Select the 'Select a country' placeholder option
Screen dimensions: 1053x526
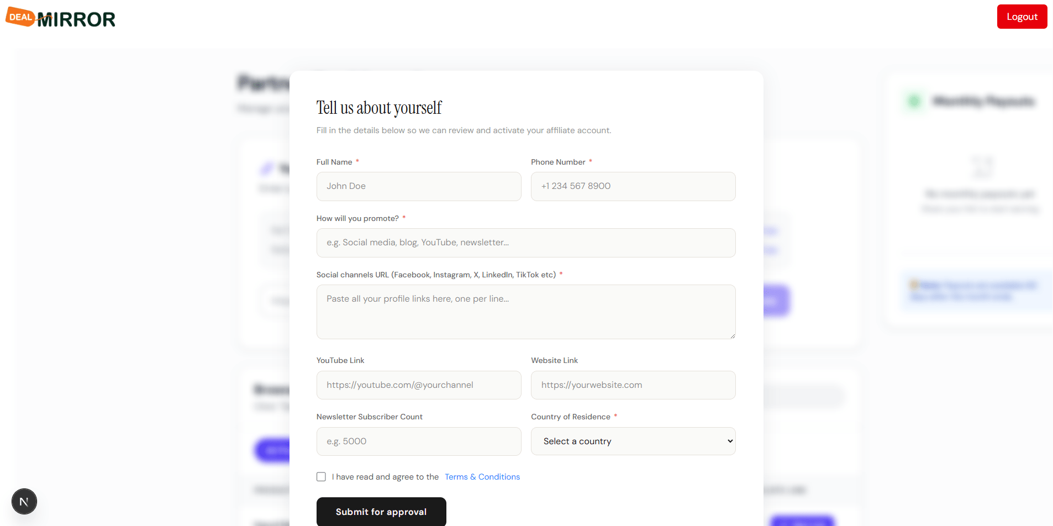577,441
